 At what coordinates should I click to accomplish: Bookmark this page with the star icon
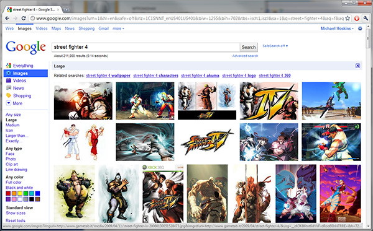coord(348,18)
